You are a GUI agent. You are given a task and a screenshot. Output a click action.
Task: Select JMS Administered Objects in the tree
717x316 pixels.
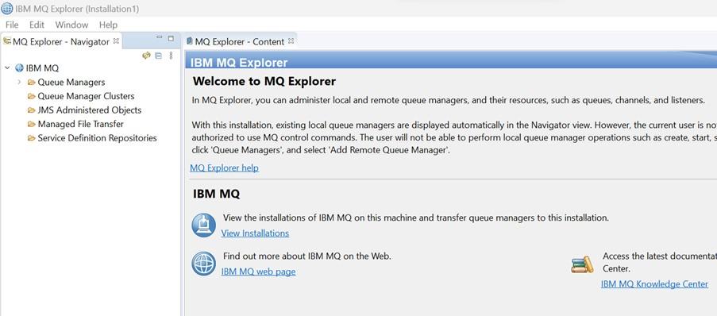[90, 110]
